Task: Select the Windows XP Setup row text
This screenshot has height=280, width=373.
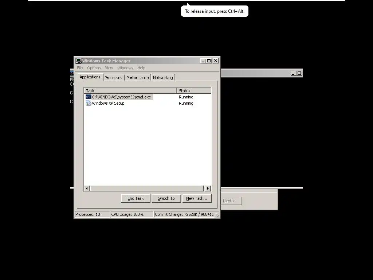Action: point(108,103)
